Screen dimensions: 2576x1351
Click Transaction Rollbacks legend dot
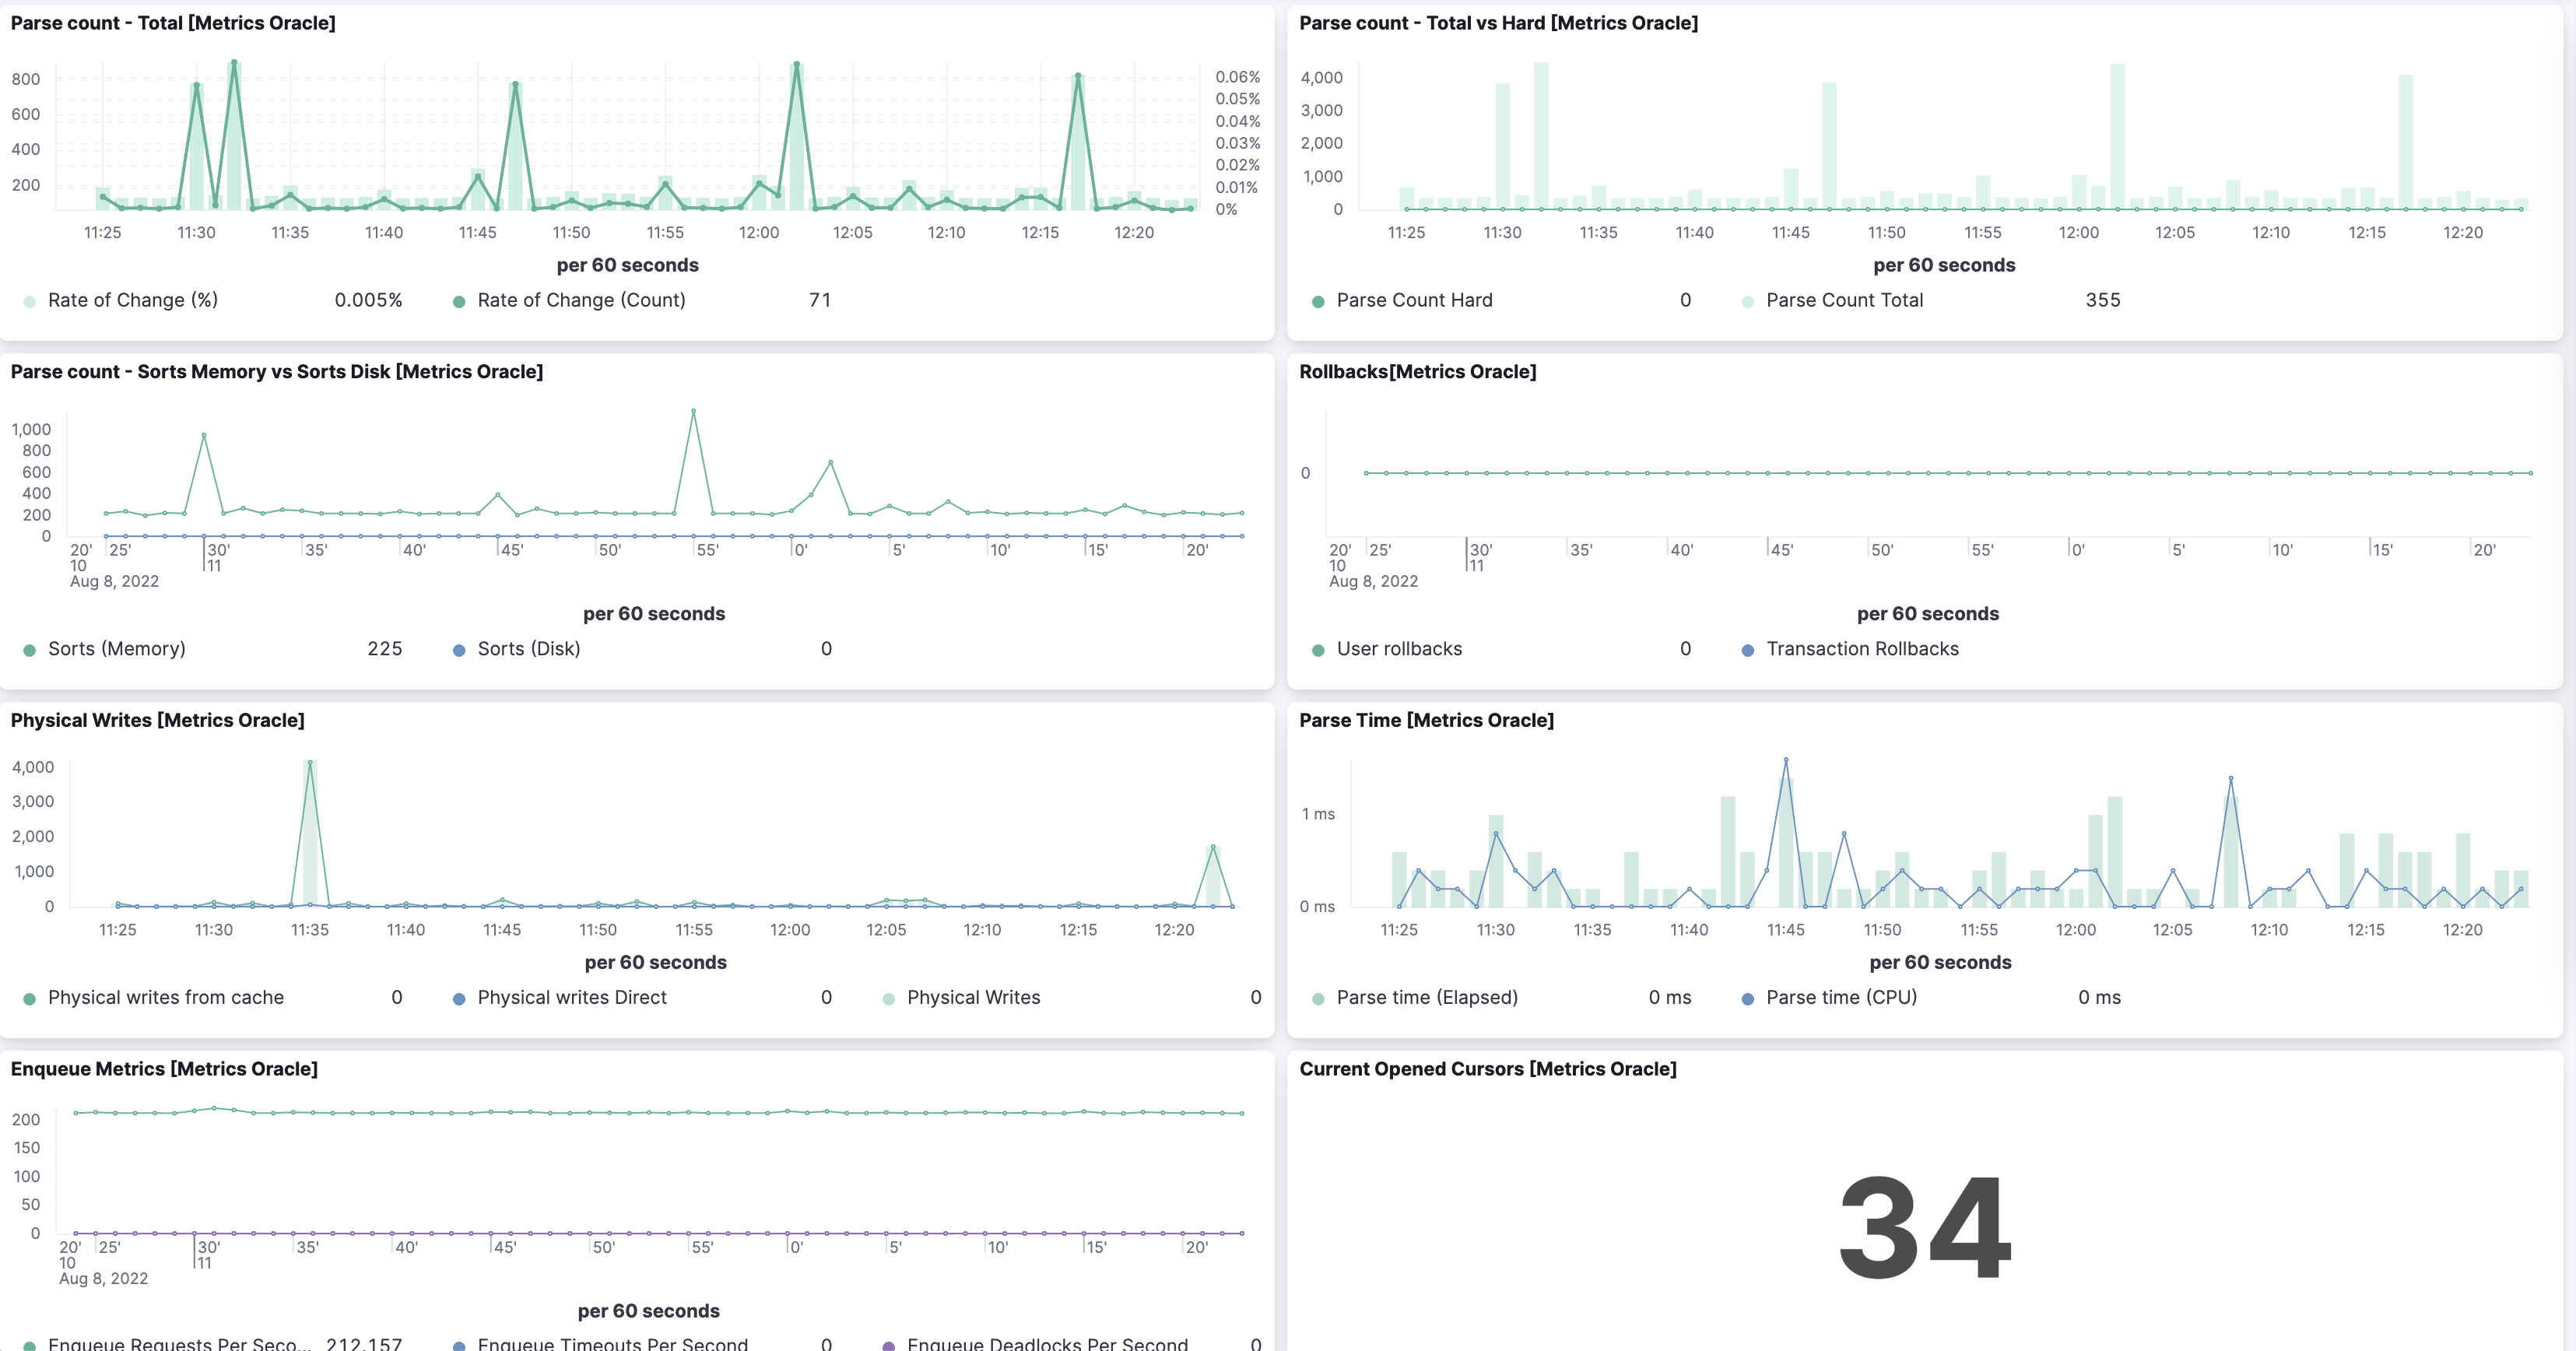1748,650
